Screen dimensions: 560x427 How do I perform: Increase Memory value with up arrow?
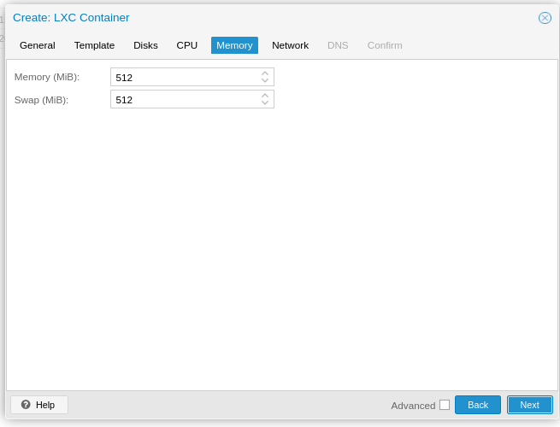point(265,73)
